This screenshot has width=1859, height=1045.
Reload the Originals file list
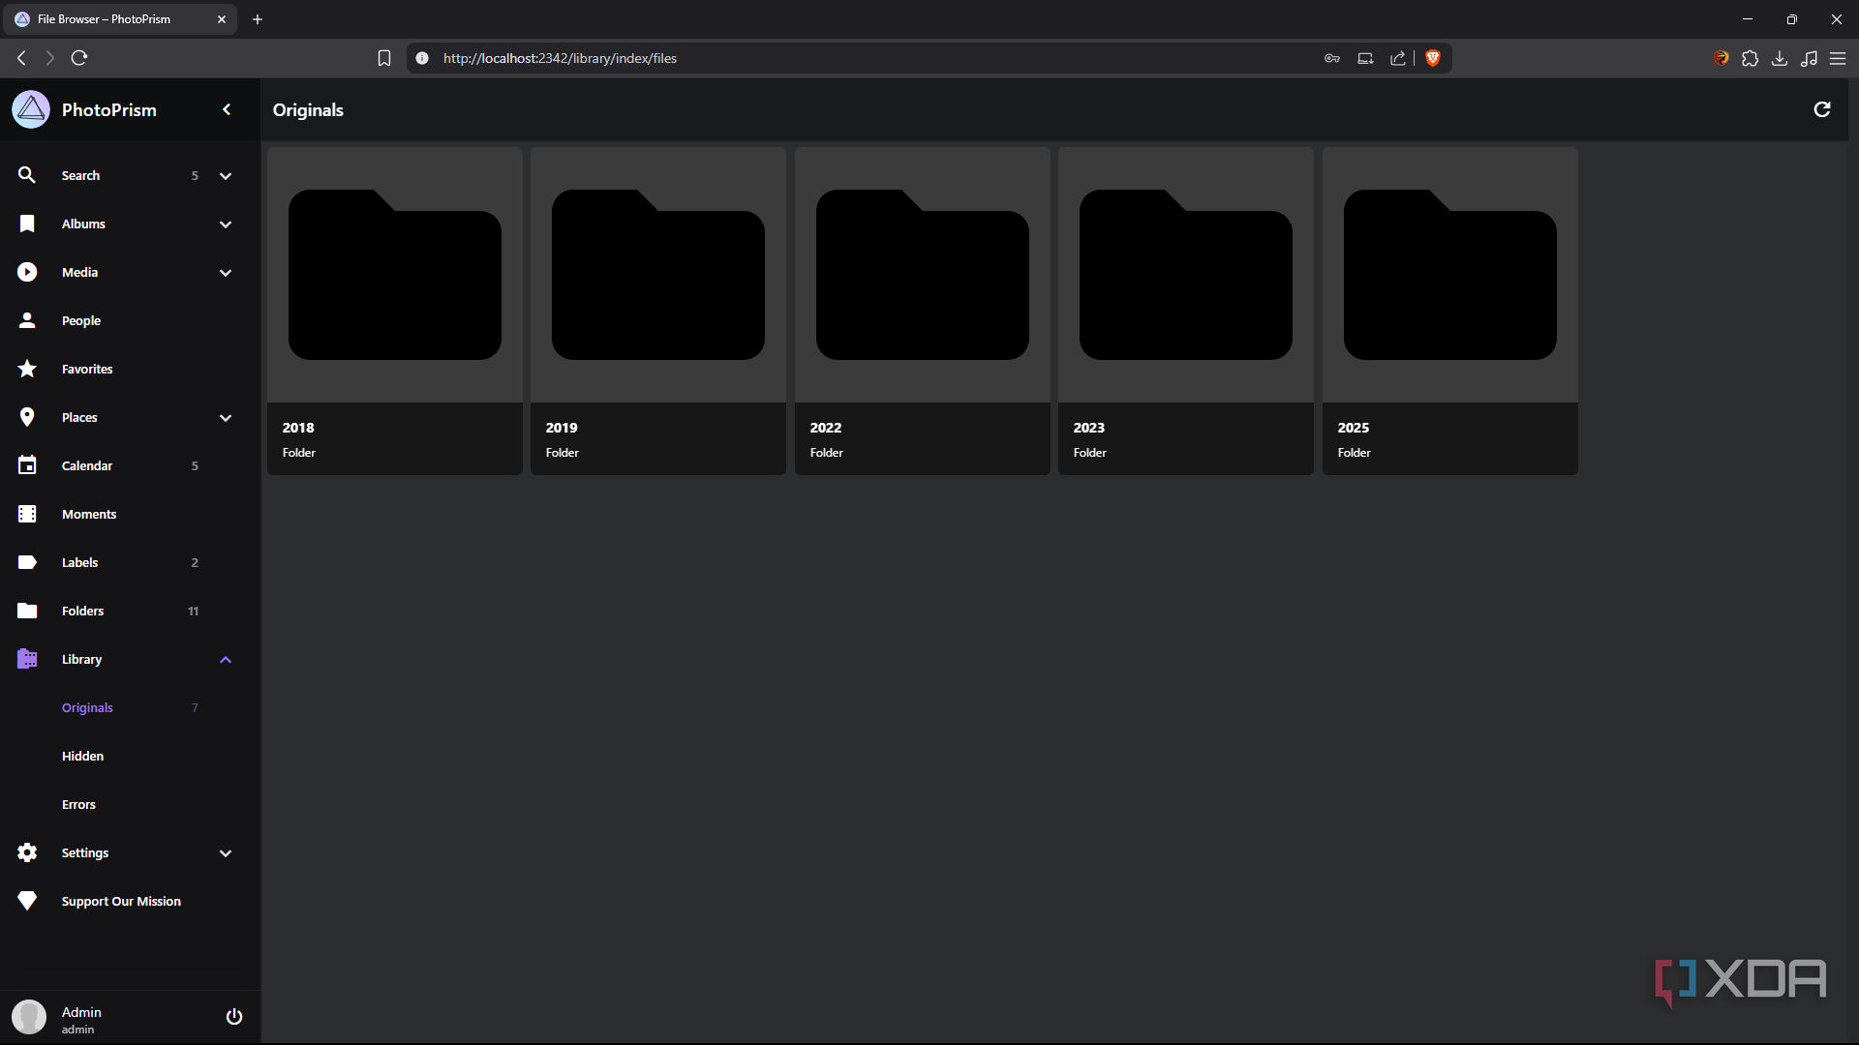[x=1821, y=110]
